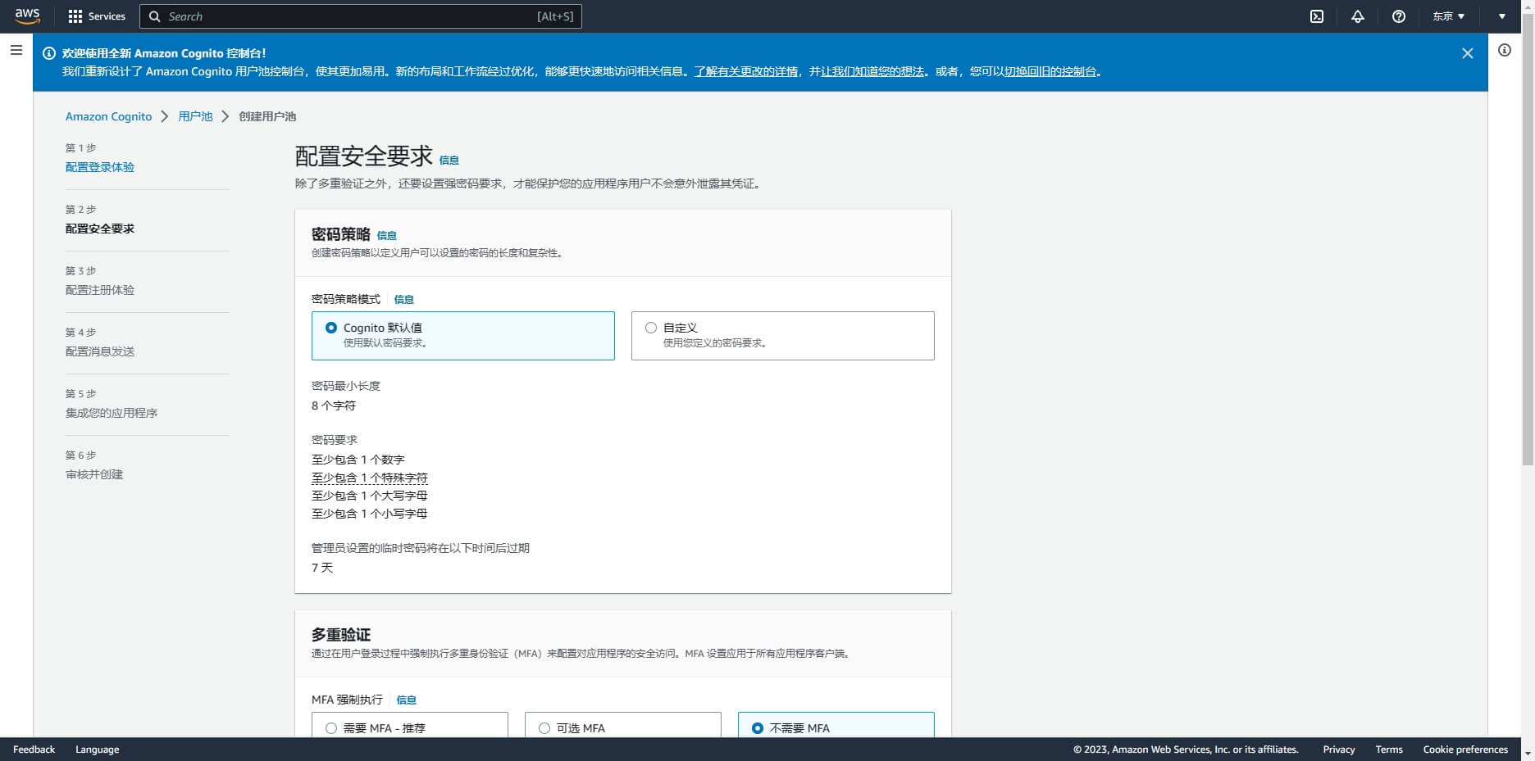Open the 信息 link beside 密码策略
Viewport: 1535px width, 761px height.
pyautogui.click(x=386, y=236)
